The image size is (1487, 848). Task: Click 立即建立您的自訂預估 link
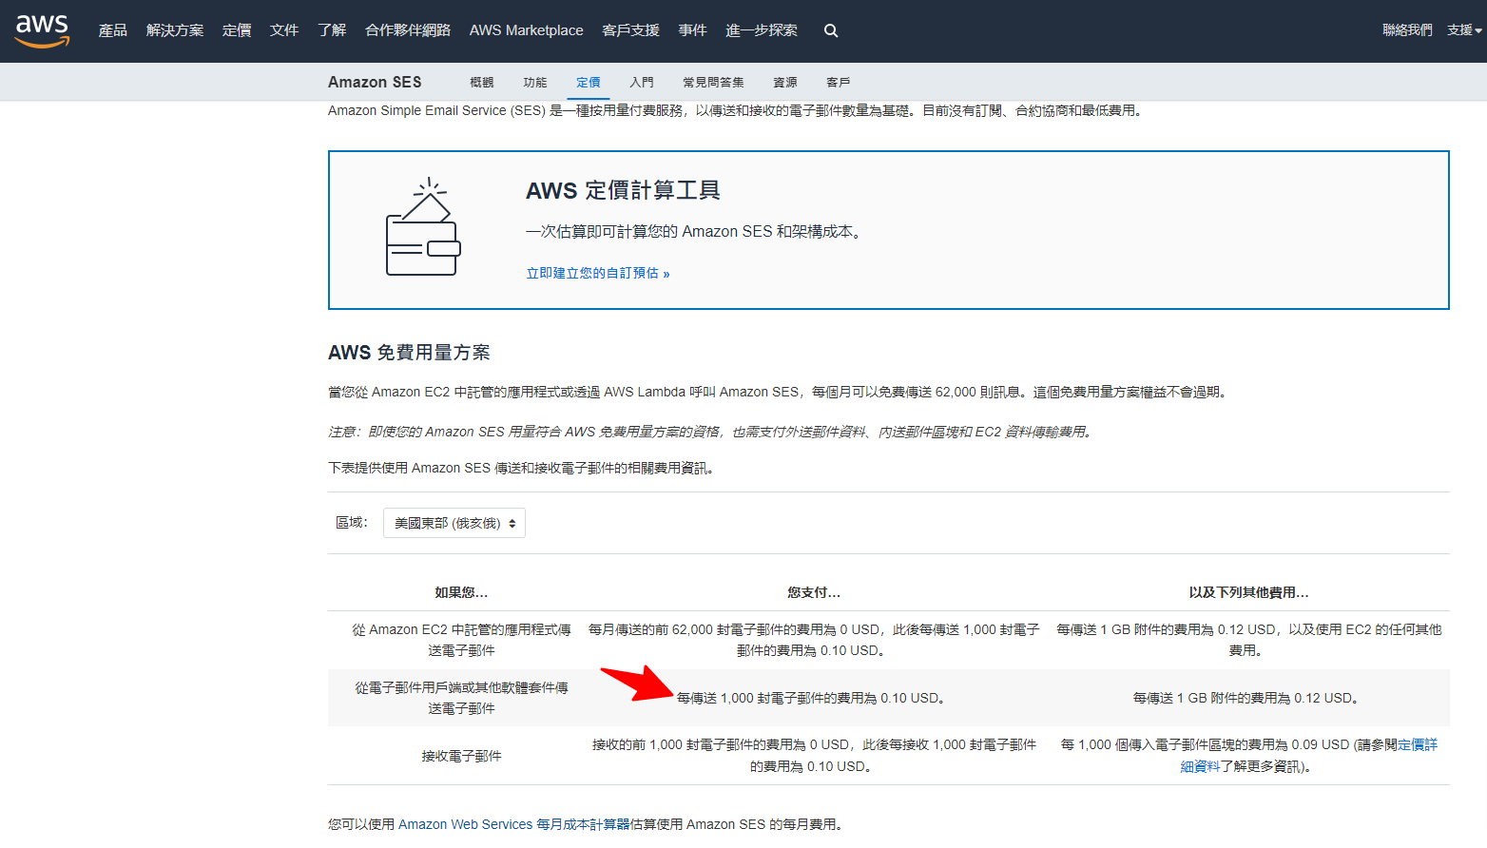point(598,273)
